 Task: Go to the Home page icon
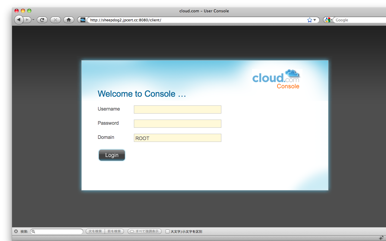[69, 20]
